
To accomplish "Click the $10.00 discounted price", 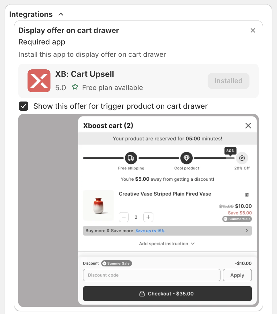I will [243, 206].
